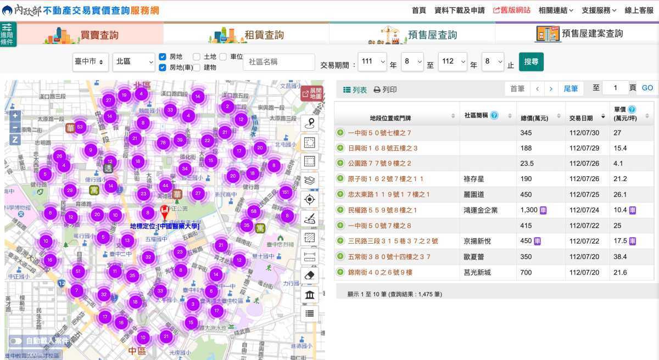Image resolution: width=659 pixels, height=360 pixels.
Task: Click the 社區名稱 input field
Action: click(279, 62)
